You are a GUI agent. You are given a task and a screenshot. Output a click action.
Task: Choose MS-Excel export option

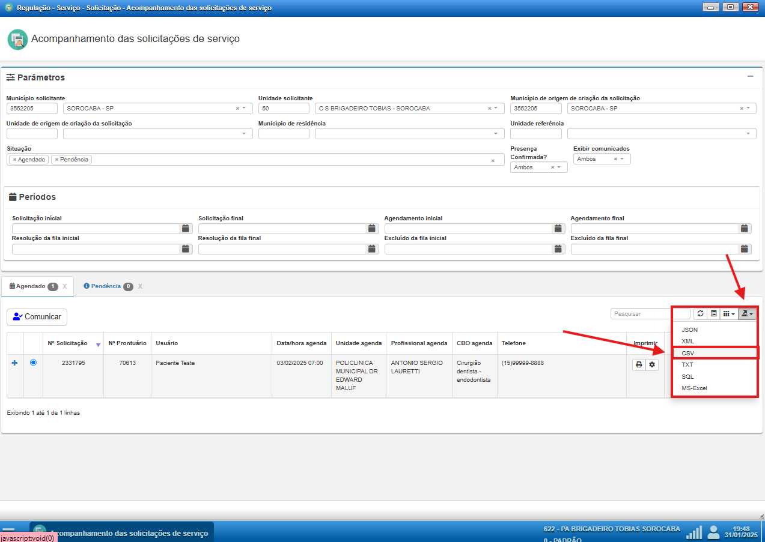click(x=694, y=388)
